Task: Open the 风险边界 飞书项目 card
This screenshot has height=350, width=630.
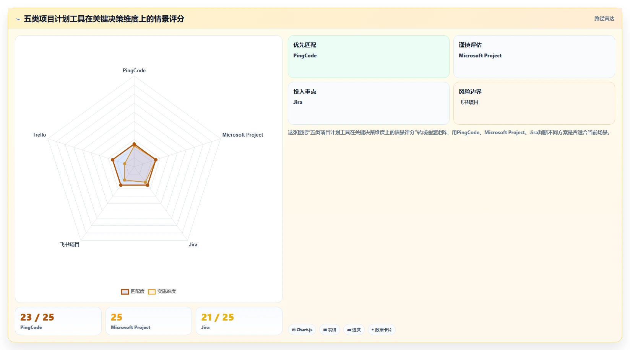Action: pyautogui.click(x=534, y=103)
